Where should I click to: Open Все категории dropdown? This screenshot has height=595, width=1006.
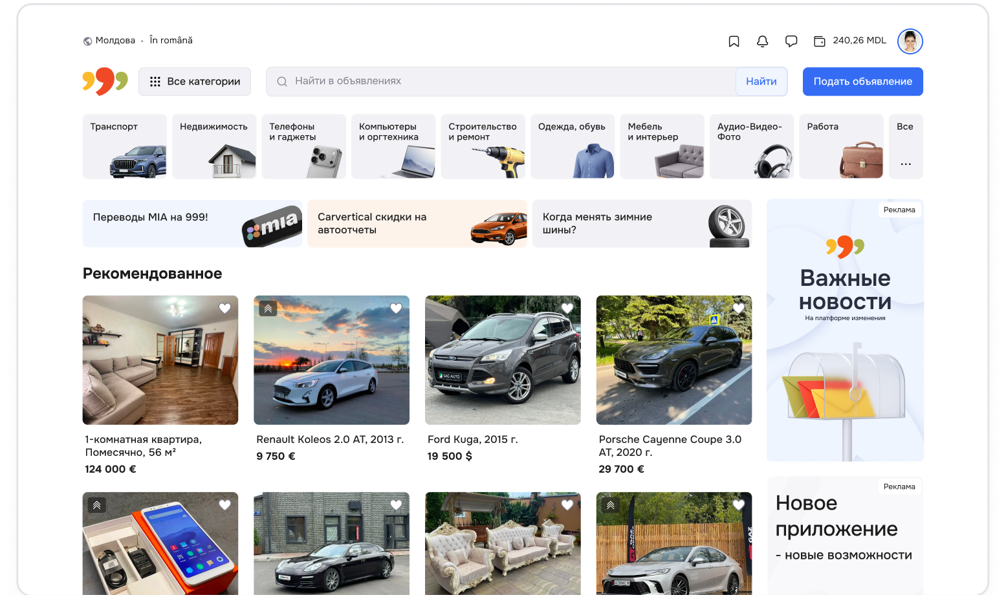(x=195, y=81)
